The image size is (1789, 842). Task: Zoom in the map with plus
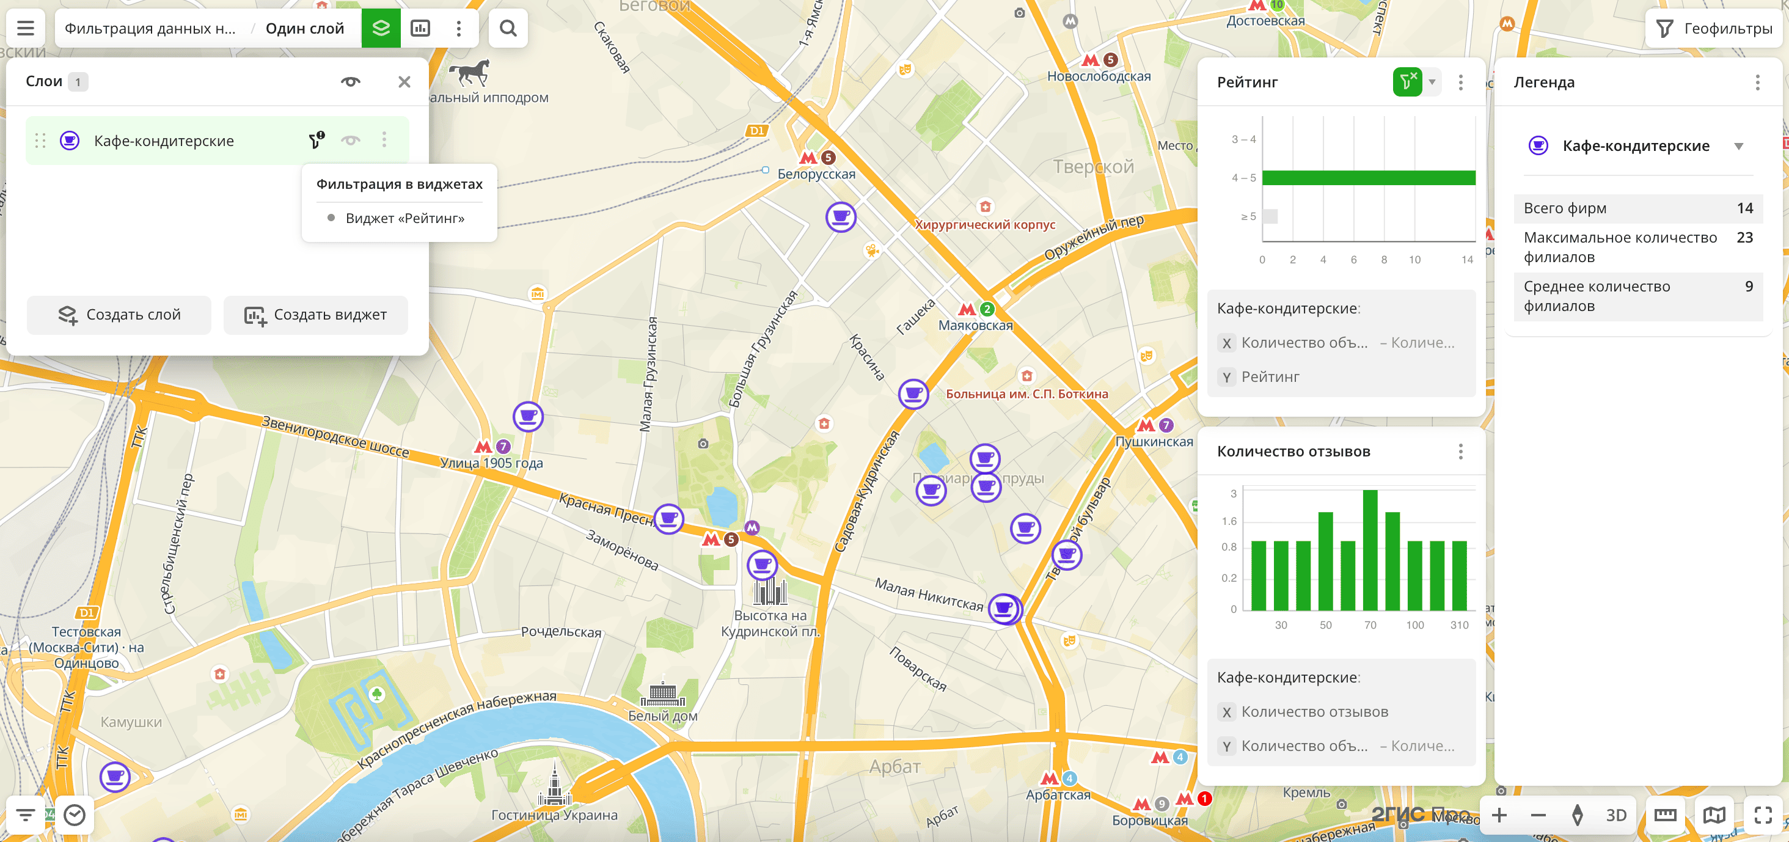pos(1499,815)
